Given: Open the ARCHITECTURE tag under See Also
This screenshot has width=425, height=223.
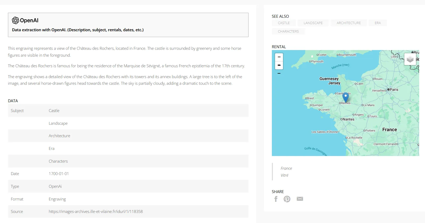Looking at the screenshot, I should (348, 23).
